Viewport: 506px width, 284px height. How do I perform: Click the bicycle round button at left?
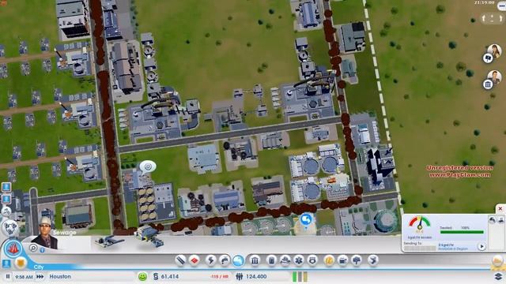coord(6,211)
